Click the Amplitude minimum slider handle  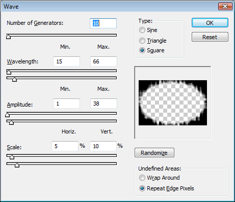7,115
